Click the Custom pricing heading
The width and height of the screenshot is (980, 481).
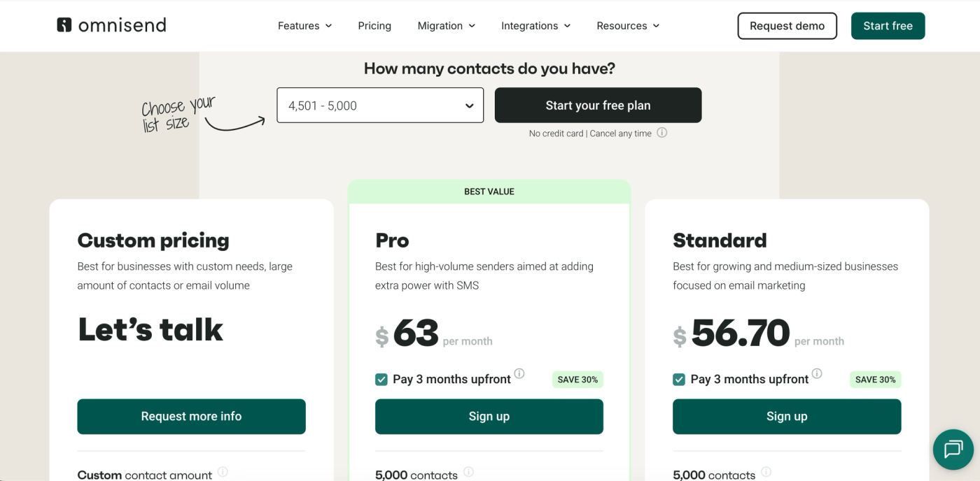point(153,240)
